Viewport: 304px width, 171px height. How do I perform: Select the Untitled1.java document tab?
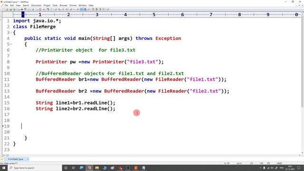pos(16,159)
